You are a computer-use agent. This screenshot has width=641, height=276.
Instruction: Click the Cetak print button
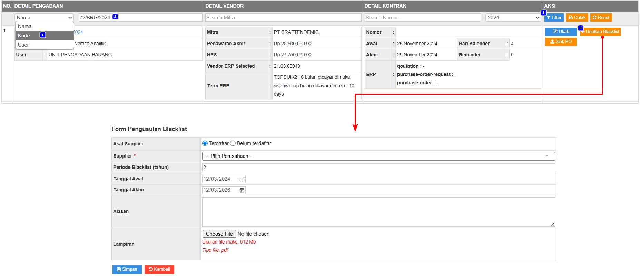point(577,18)
